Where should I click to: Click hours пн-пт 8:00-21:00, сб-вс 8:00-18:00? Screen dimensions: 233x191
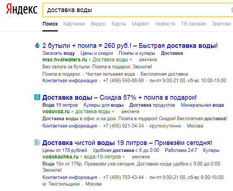pos(187,177)
